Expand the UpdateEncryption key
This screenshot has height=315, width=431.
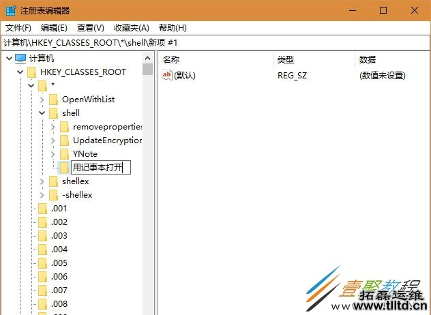[x=53, y=140]
